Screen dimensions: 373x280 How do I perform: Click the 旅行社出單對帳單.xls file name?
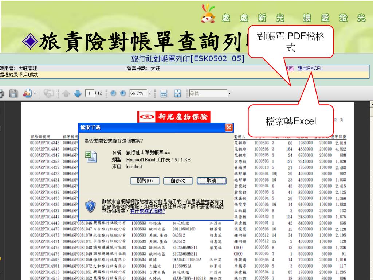(148, 152)
